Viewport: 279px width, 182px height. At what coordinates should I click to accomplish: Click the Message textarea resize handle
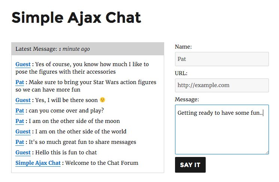[x=267, y=152]
